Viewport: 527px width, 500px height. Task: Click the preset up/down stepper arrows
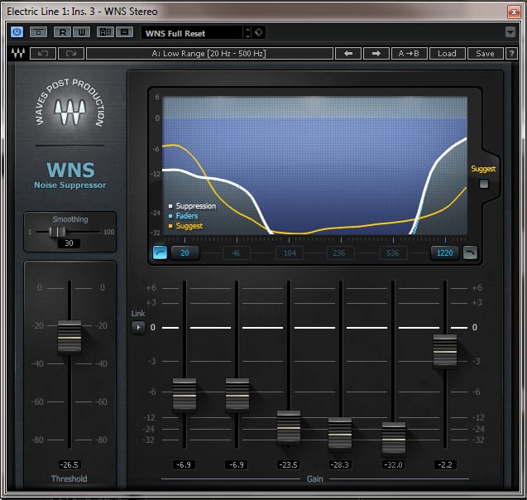(x=247, y=32)
